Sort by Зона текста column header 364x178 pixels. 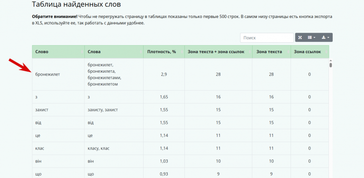(272, 52)
